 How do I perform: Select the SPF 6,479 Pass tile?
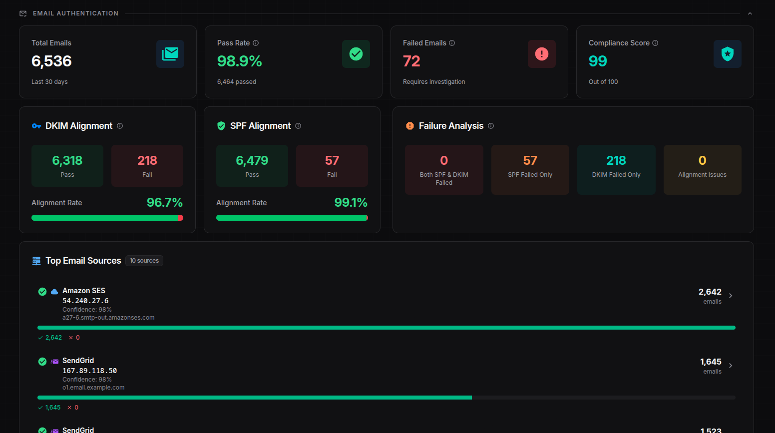pyautogui.click(x=252, y=166)
